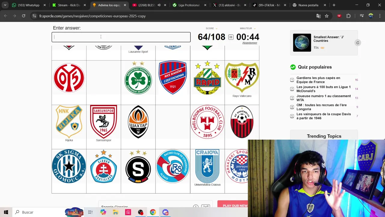Image resolution: width=385 pixels, height=217 pixels.
Task: Expand the SCORE dropdown chevron
Action: click(216, 29)
